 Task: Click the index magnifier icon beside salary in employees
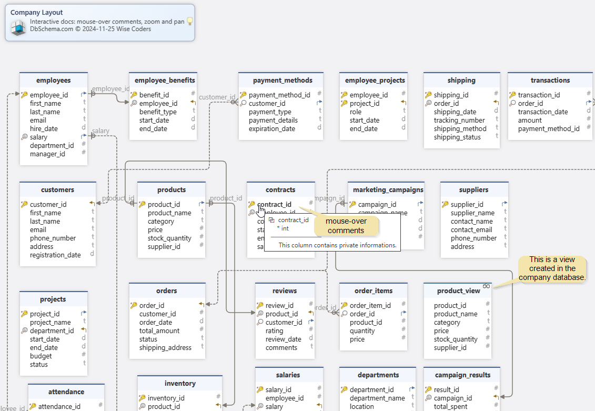tap(24, 137)
